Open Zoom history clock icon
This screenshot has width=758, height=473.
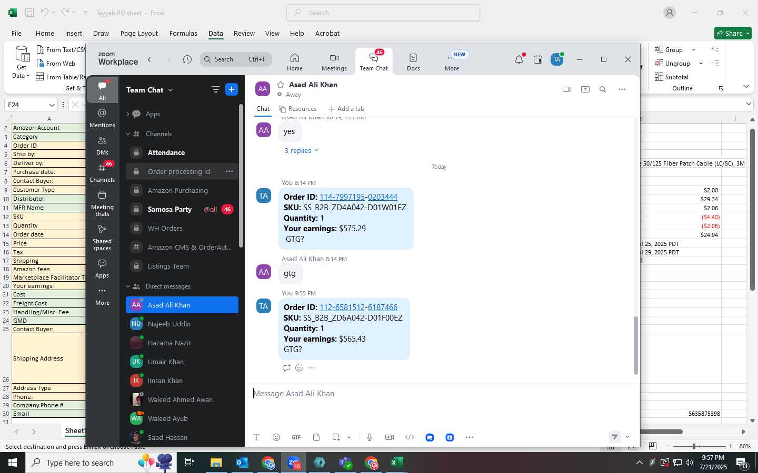tap(187, 59)
